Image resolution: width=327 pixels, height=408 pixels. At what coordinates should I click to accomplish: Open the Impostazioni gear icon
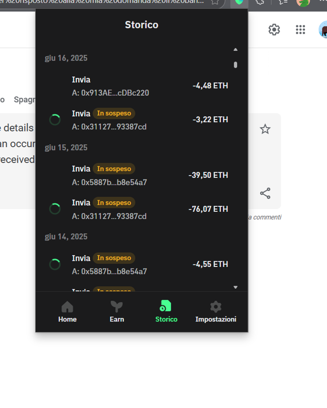[x=216, y=307]
